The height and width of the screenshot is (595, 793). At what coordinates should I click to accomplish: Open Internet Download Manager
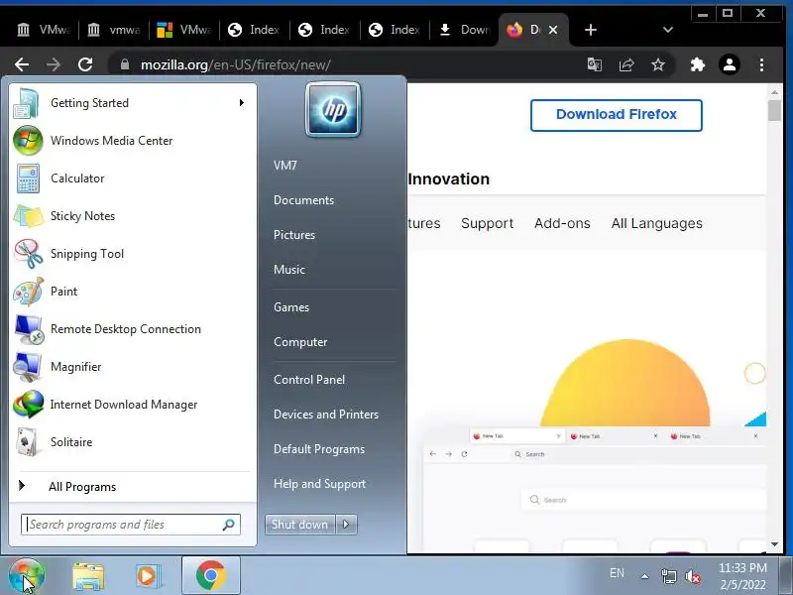[x=132, y=405]
